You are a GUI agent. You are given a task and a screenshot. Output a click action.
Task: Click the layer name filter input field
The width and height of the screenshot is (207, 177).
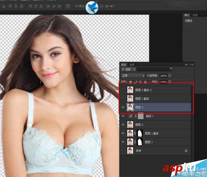pyautogui.click(x=153, y=69)
